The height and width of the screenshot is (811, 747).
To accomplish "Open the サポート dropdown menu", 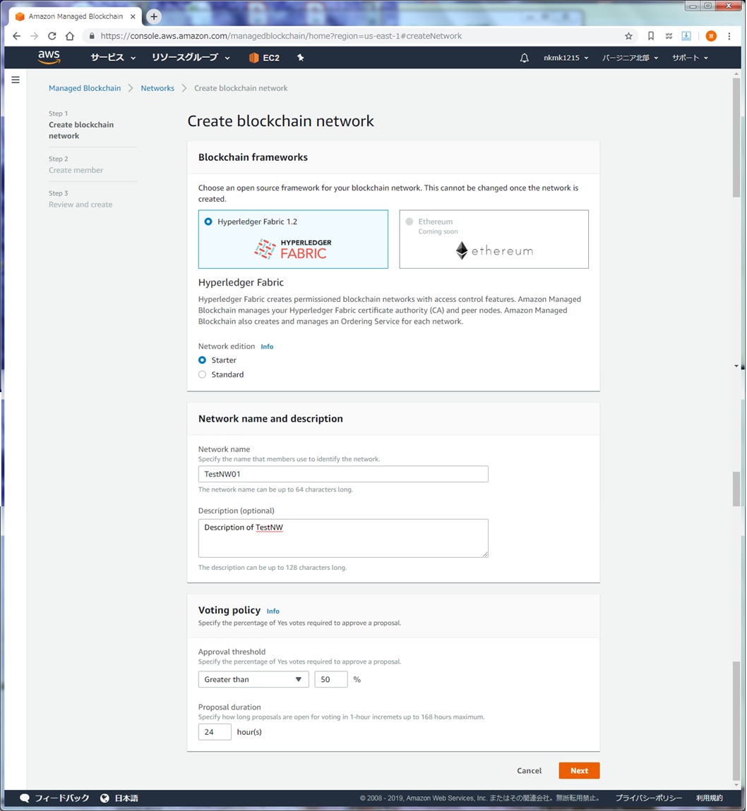I will tap(690, 57).
